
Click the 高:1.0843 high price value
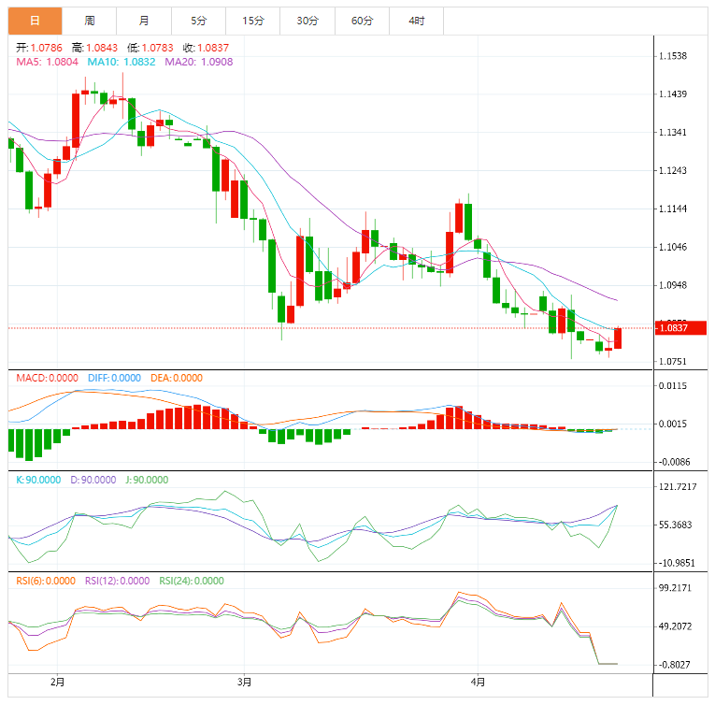[94, 48]
